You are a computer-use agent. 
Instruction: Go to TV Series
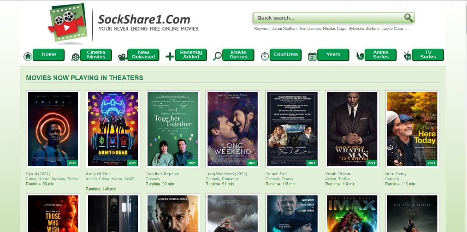(428, 55)
